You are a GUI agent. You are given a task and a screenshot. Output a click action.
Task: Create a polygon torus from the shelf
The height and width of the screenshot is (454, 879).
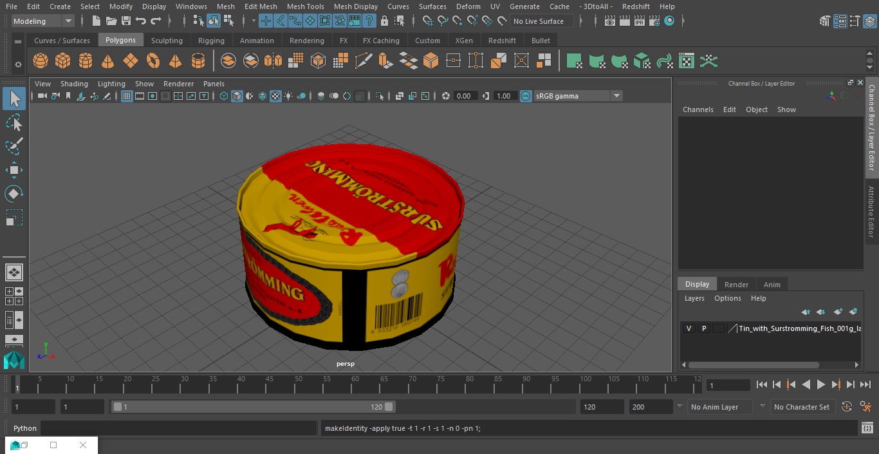click(153, 61)
